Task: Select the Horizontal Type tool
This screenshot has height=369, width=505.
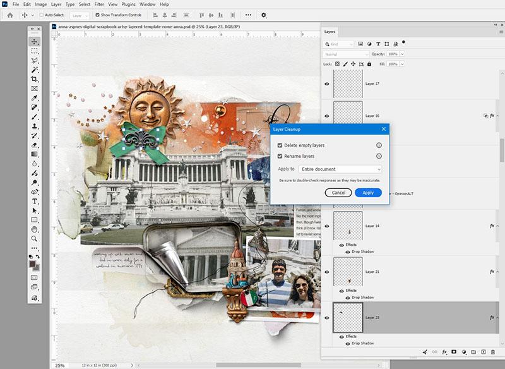Action: tap(34, 201)
